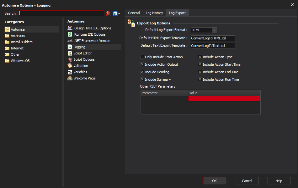Toggle the Include Heading checkbox
Screen dimensions: 298x188
click(142, 72)
